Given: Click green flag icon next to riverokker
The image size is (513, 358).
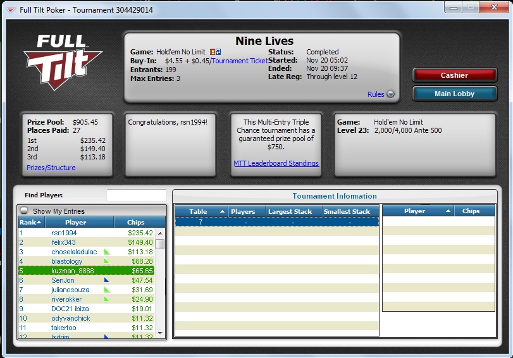Looking at the screenshot, I should tap(107, 299).
